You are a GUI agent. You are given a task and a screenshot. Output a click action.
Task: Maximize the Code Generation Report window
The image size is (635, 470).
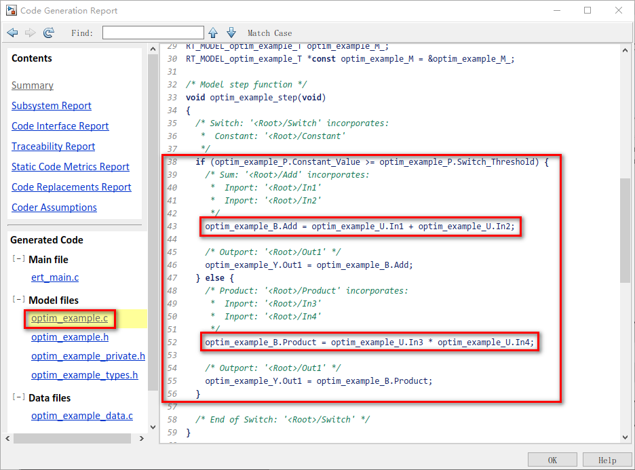[588, 11]
